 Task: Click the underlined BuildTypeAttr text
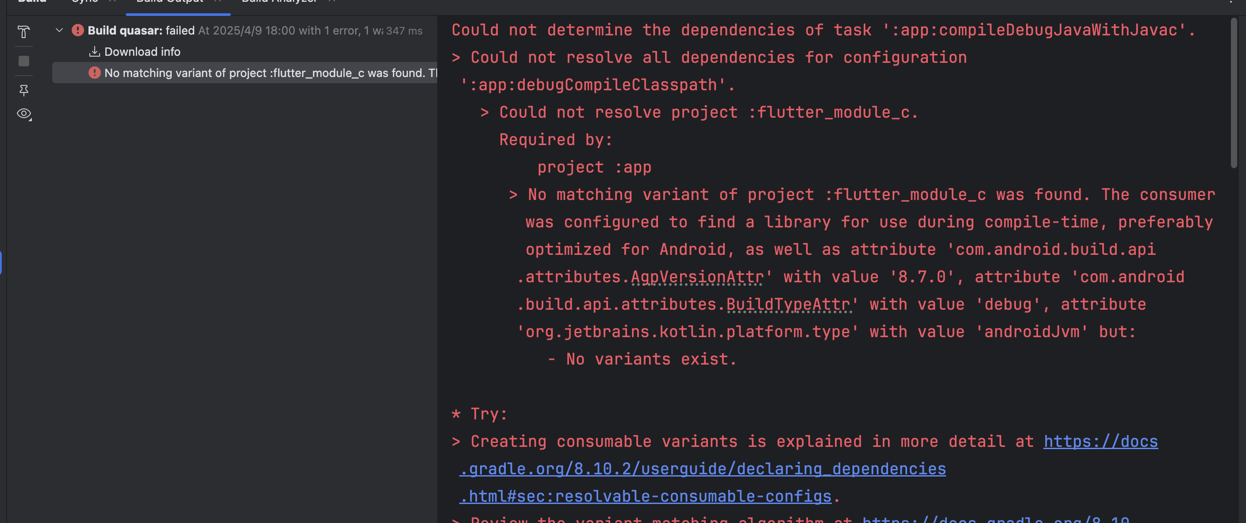tap(788, 304)
